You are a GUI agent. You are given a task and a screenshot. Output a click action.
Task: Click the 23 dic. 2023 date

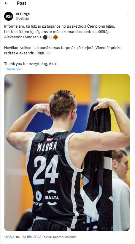click(x=32, y=237)
